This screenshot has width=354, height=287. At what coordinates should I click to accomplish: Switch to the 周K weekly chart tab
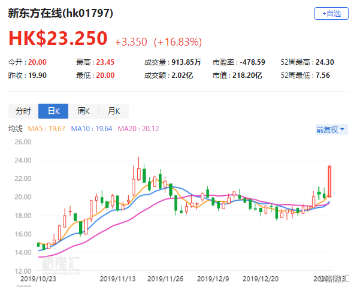click(x=83, y=111)
